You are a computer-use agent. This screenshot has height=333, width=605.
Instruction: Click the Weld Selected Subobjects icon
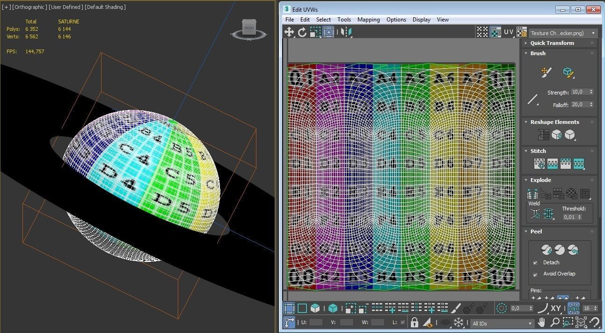pos(548,214)
